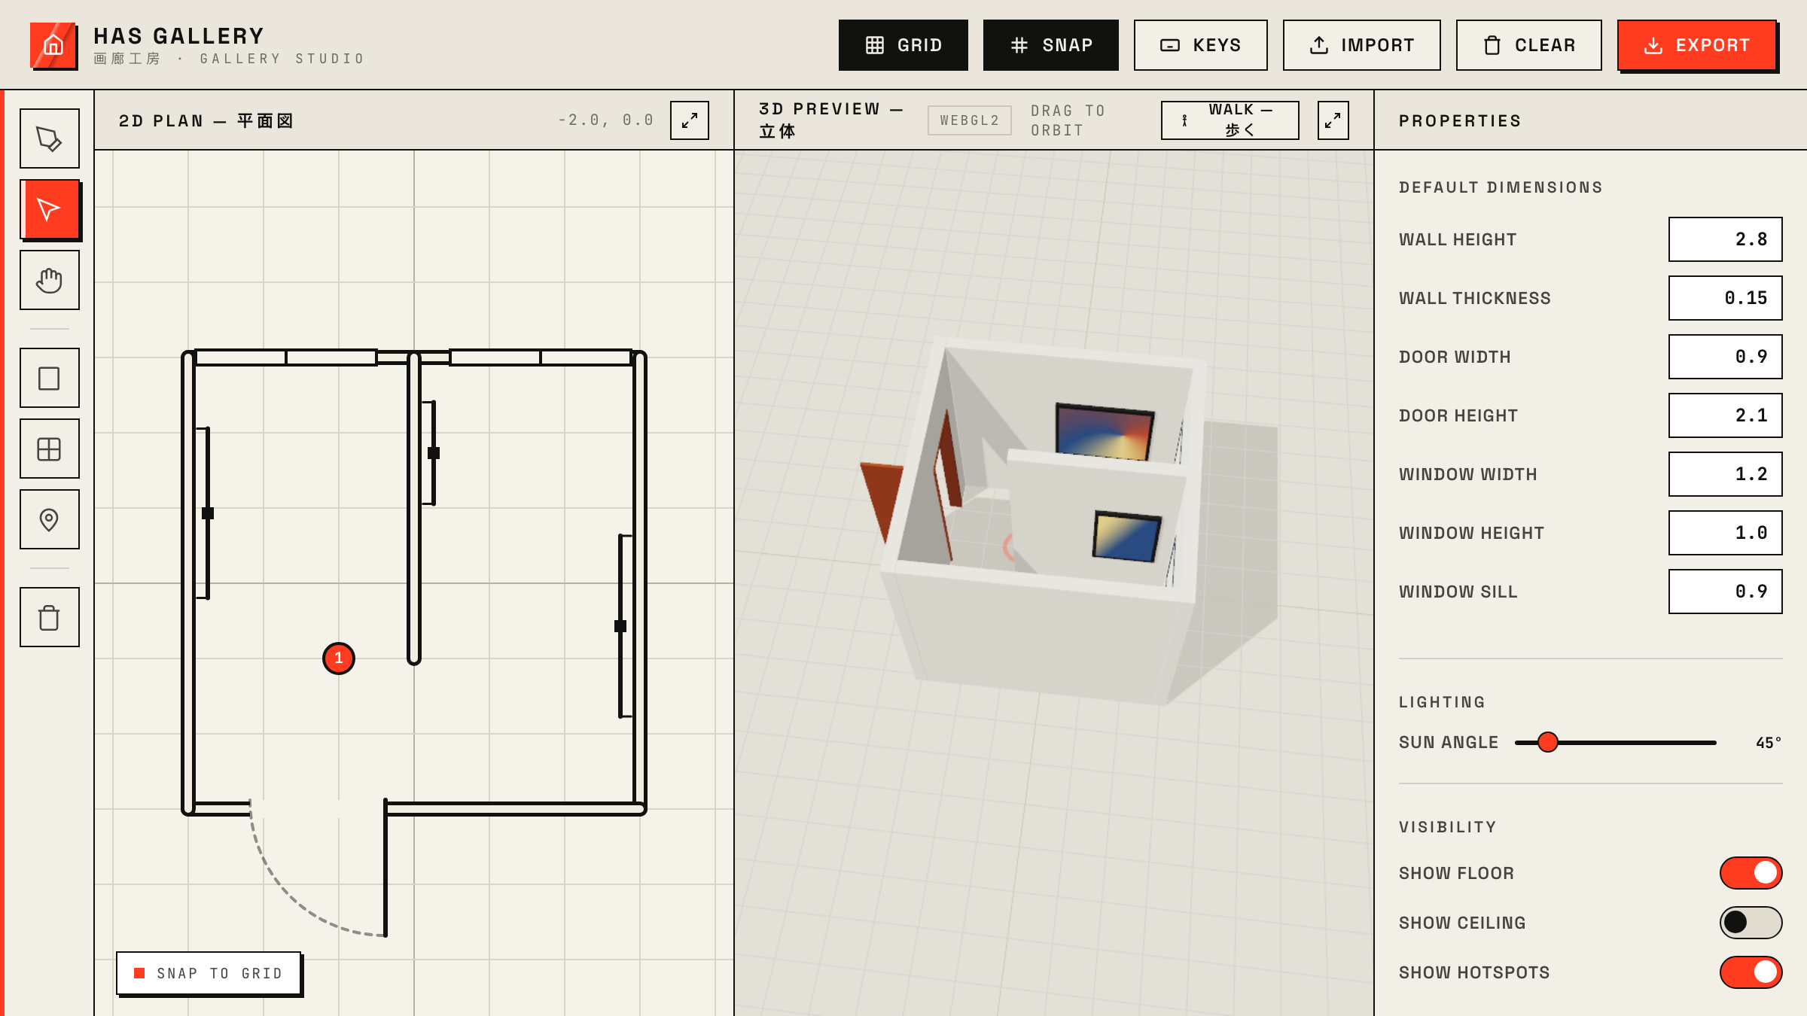Edit the Wall Thickness field
Screen dimensions: 1807x1016
pyautogui.click(x=1726, y=298)
